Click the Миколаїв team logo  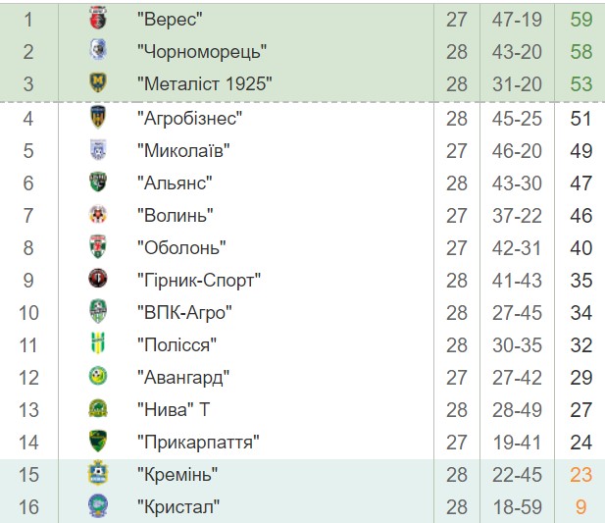pyautogui.click(x=97, y=150)
